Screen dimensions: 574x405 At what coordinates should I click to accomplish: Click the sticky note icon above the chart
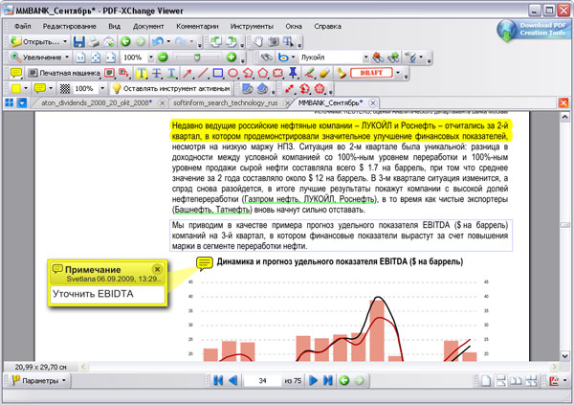(x=205, y=263)
